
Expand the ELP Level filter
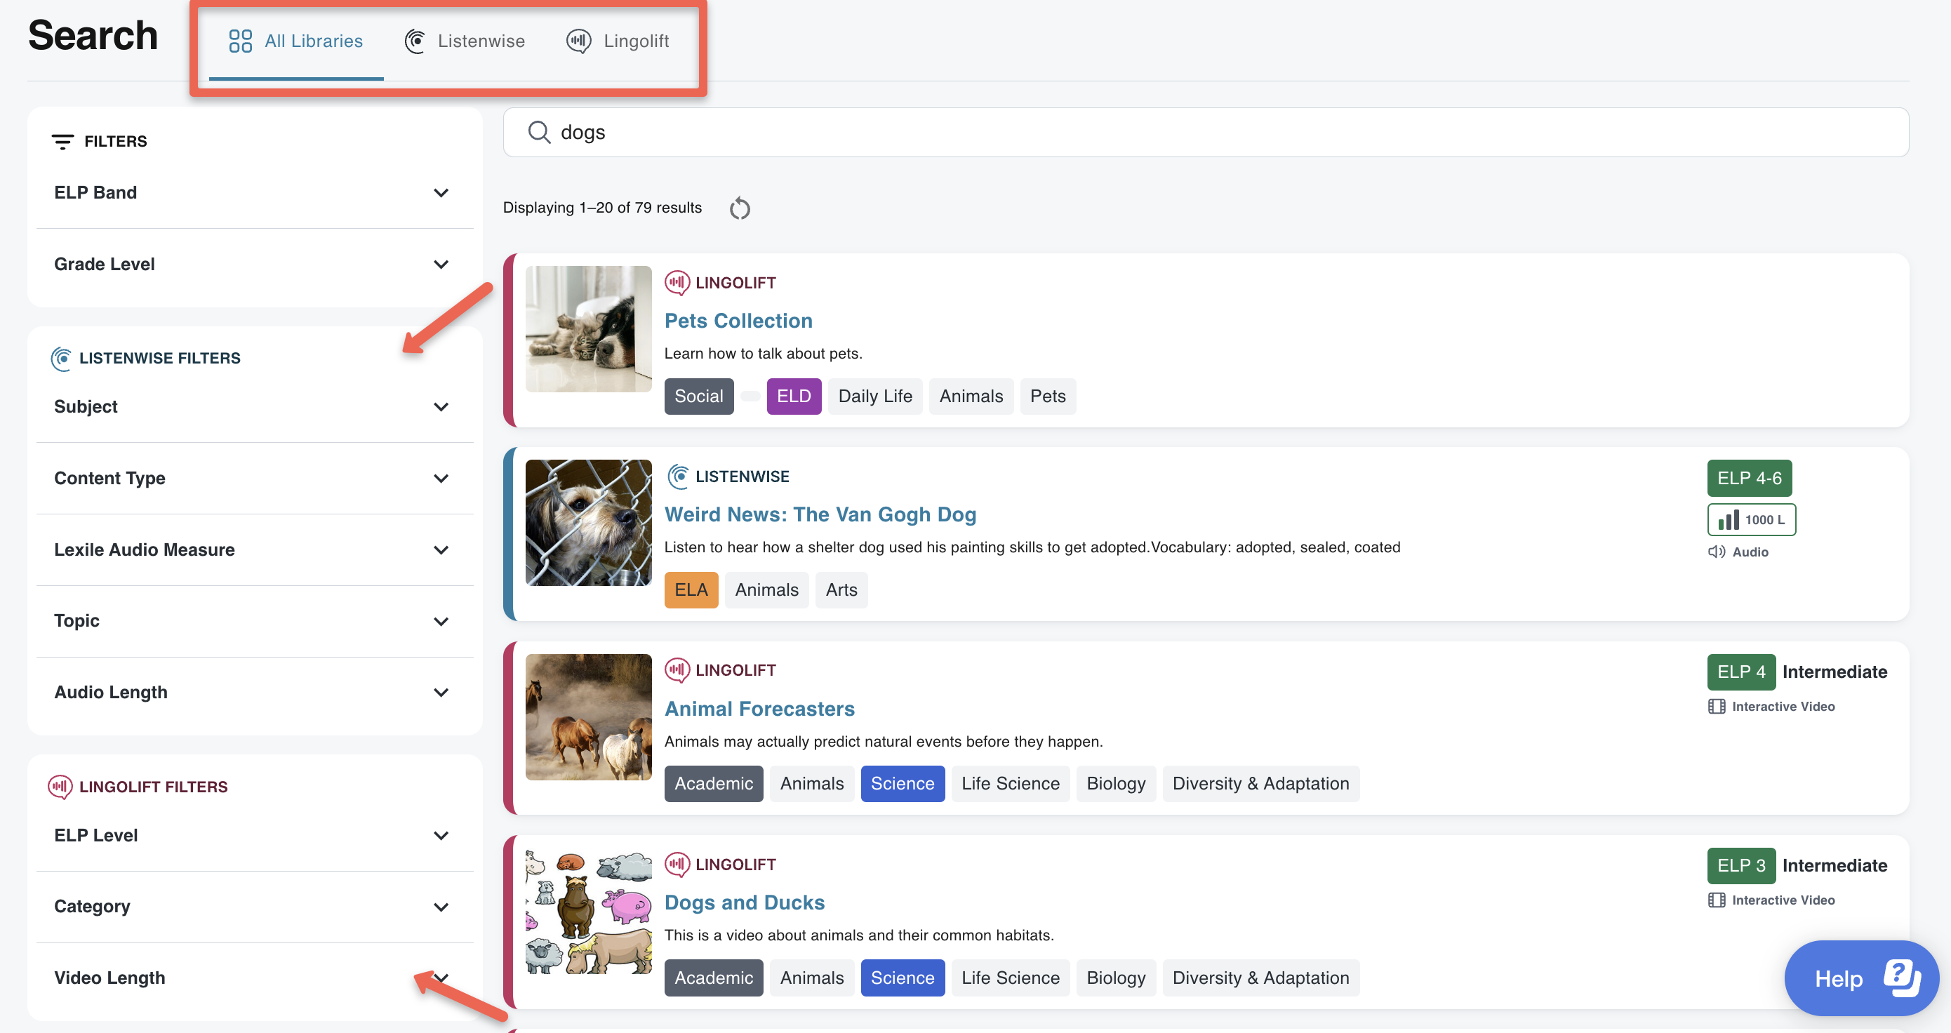click(x=255, y=835)
